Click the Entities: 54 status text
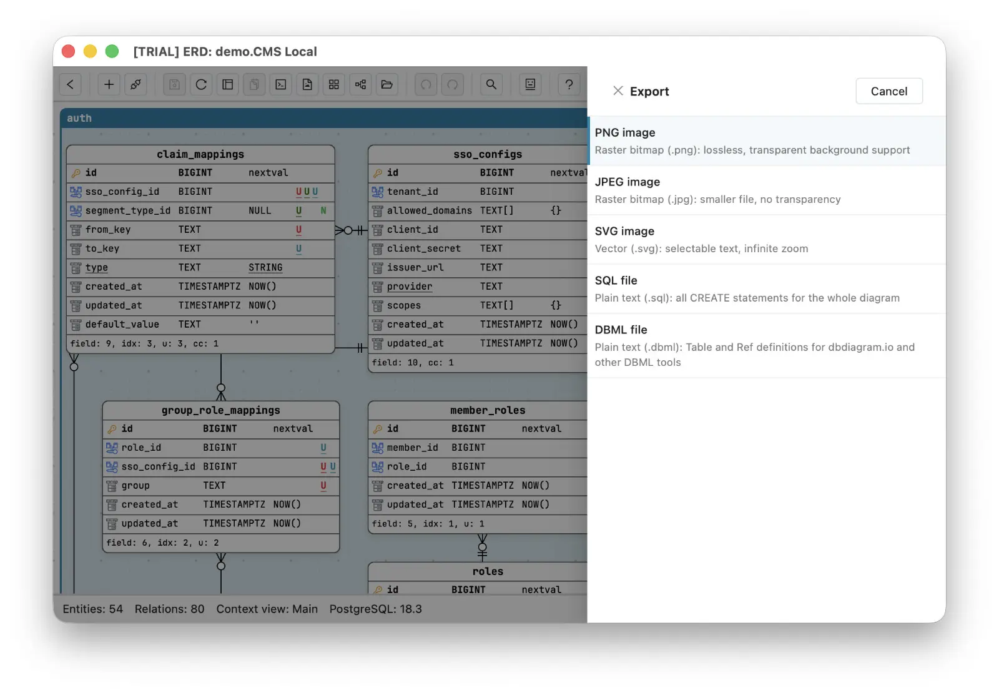This screenshot has height=693, width=999. click(x=93, y=609)
